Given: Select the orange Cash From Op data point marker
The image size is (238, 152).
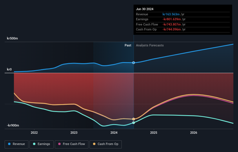Looking at the screenshot, I should pyautogui.click(x=134, y=119).
